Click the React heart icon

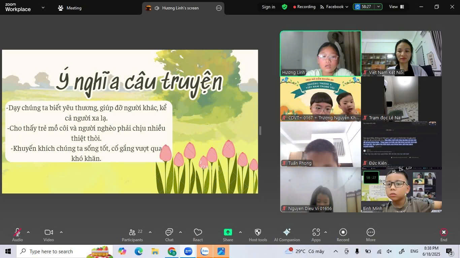pos(198,234)
